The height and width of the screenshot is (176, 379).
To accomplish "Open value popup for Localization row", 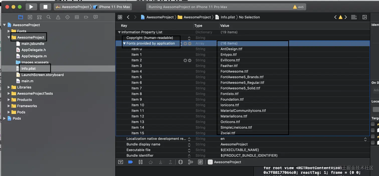I will point(365,139).
